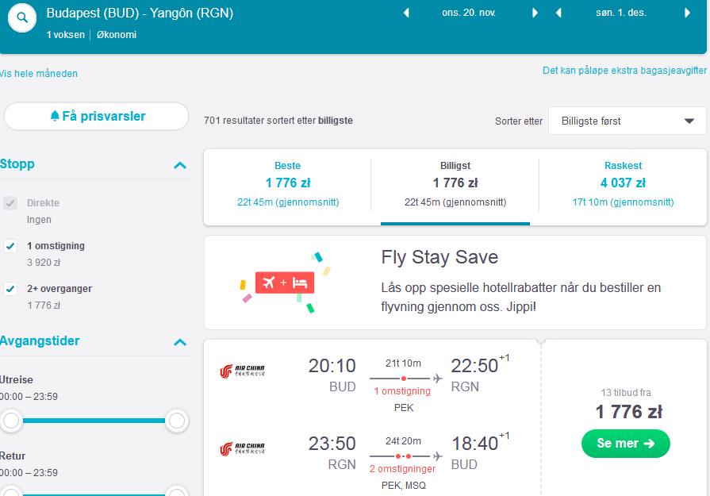The image size is (710, 496).
Task: Uncheck the 2+ overganger filter
Action: tap(10, 289)
